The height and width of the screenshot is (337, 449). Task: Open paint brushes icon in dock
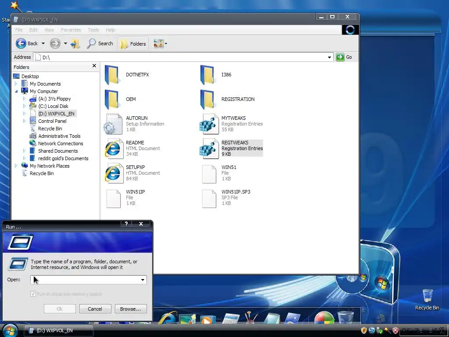[251, 318]
